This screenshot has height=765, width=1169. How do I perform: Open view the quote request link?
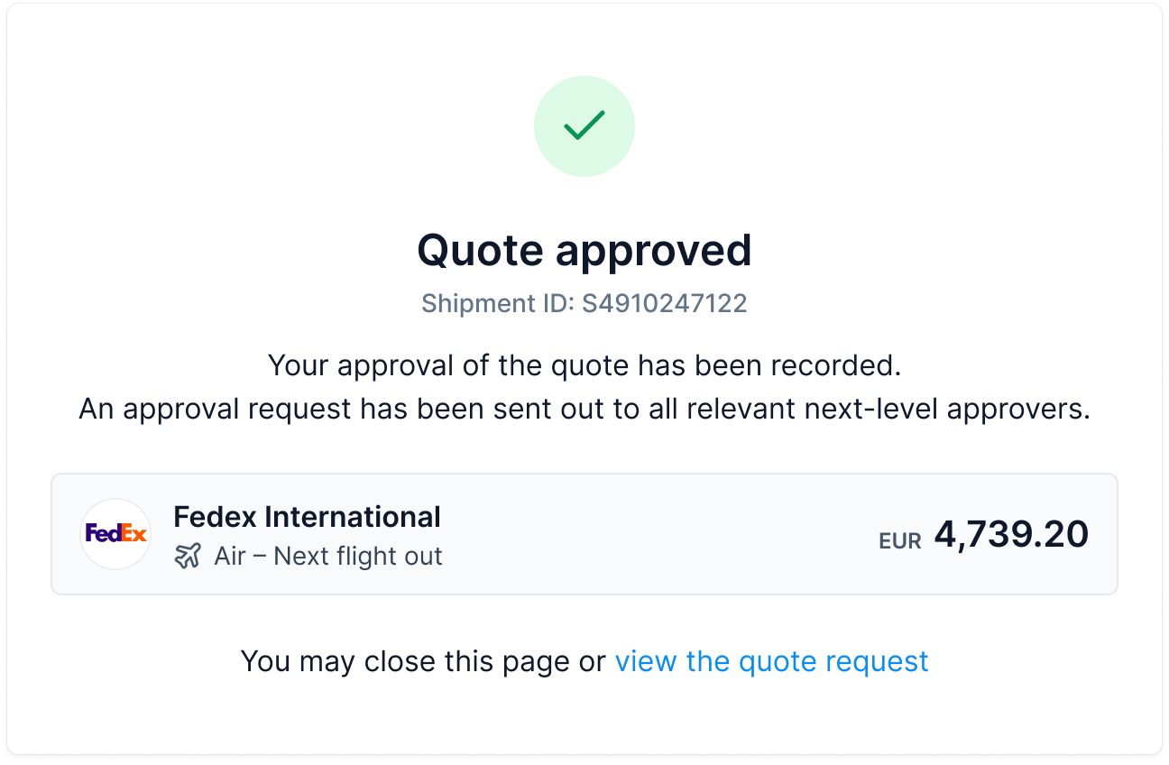[771, 661]
